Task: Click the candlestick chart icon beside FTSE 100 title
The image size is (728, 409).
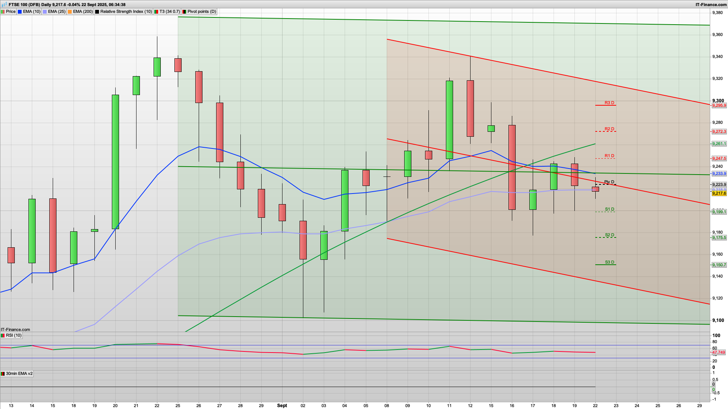Action: (x=4, y=5)
